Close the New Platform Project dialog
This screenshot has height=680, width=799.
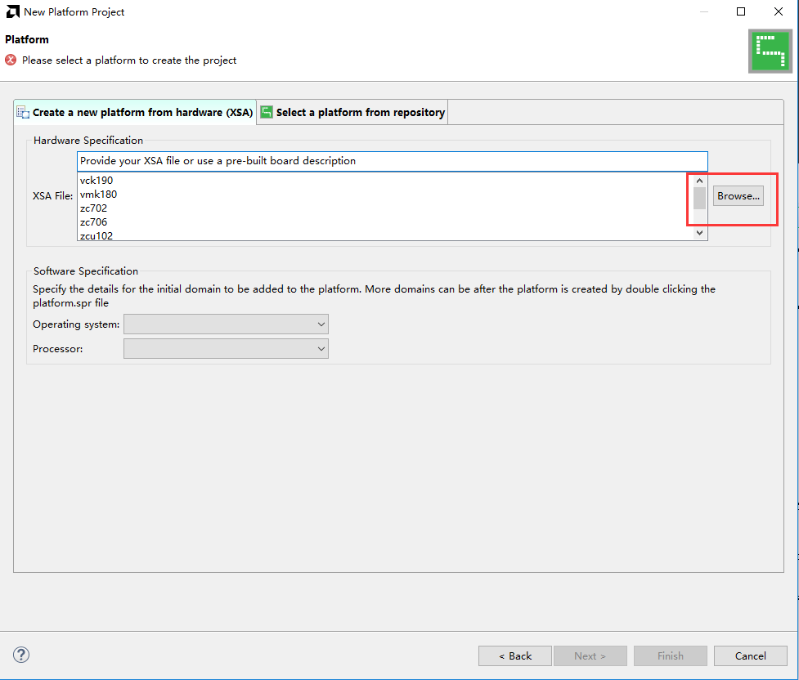point(778,11)
